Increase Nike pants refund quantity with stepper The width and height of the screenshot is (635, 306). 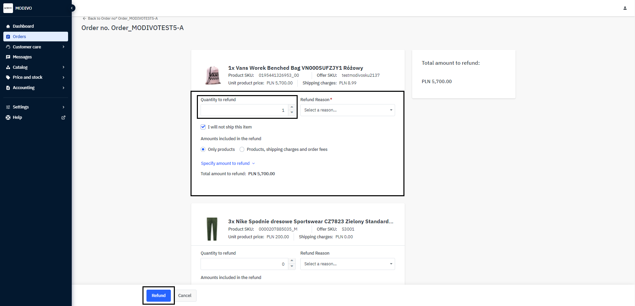(x=292, y=262)
